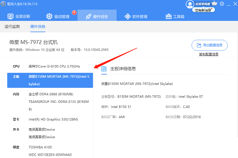The image size is (238, 158).
Task: Select the 硬件信息 sub-tab
Action: pyautogui.click(x=38, y=27)
